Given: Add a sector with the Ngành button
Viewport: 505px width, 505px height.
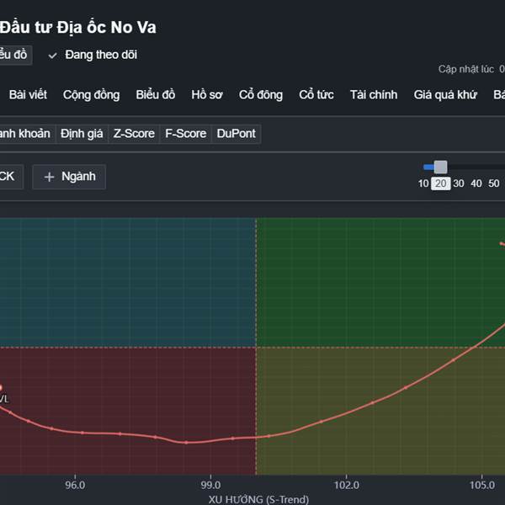Looking at the screenshot, I should [x=69, y=177].
